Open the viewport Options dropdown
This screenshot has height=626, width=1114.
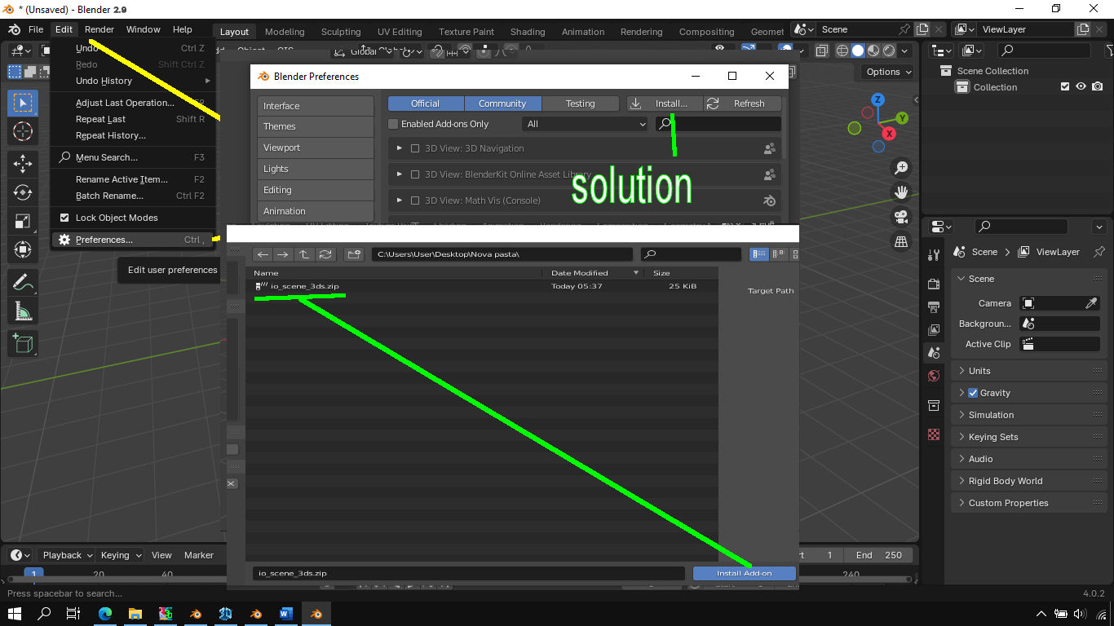point(889,72)
